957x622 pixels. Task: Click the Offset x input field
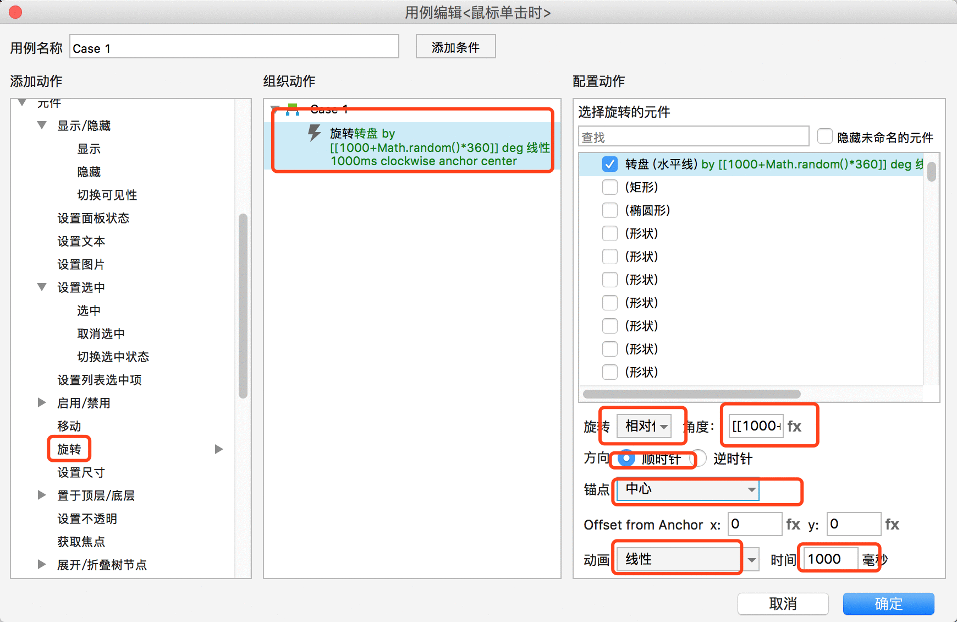(x=755, y=524)
